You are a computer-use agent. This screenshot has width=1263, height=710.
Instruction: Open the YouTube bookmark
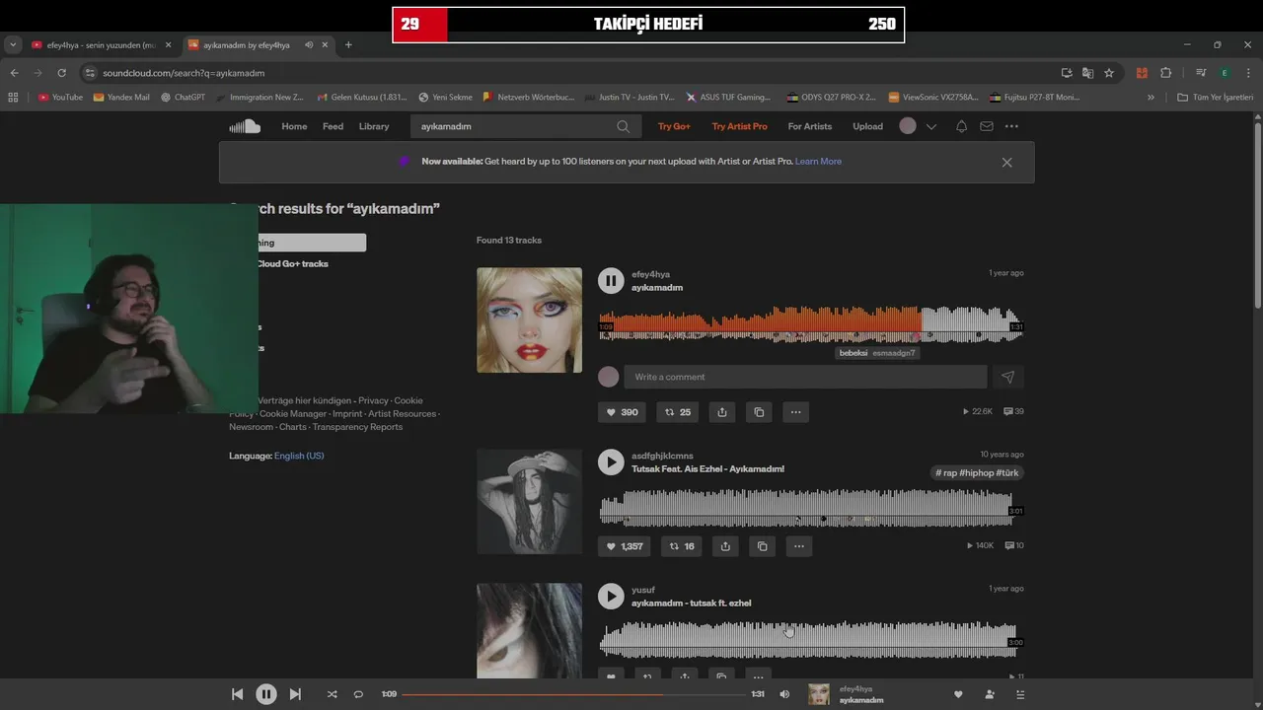(60, 98)
